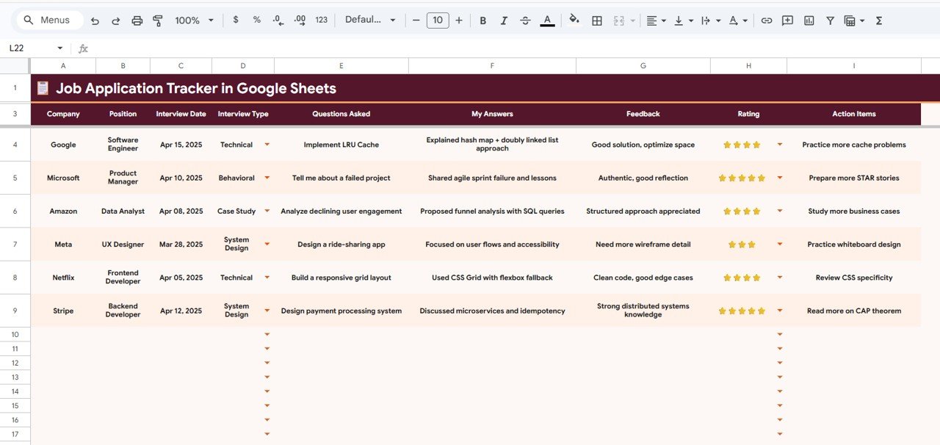Screen dimensions: 940x445
Task: Open the Borders tool
Action: [x=597, y=21]
